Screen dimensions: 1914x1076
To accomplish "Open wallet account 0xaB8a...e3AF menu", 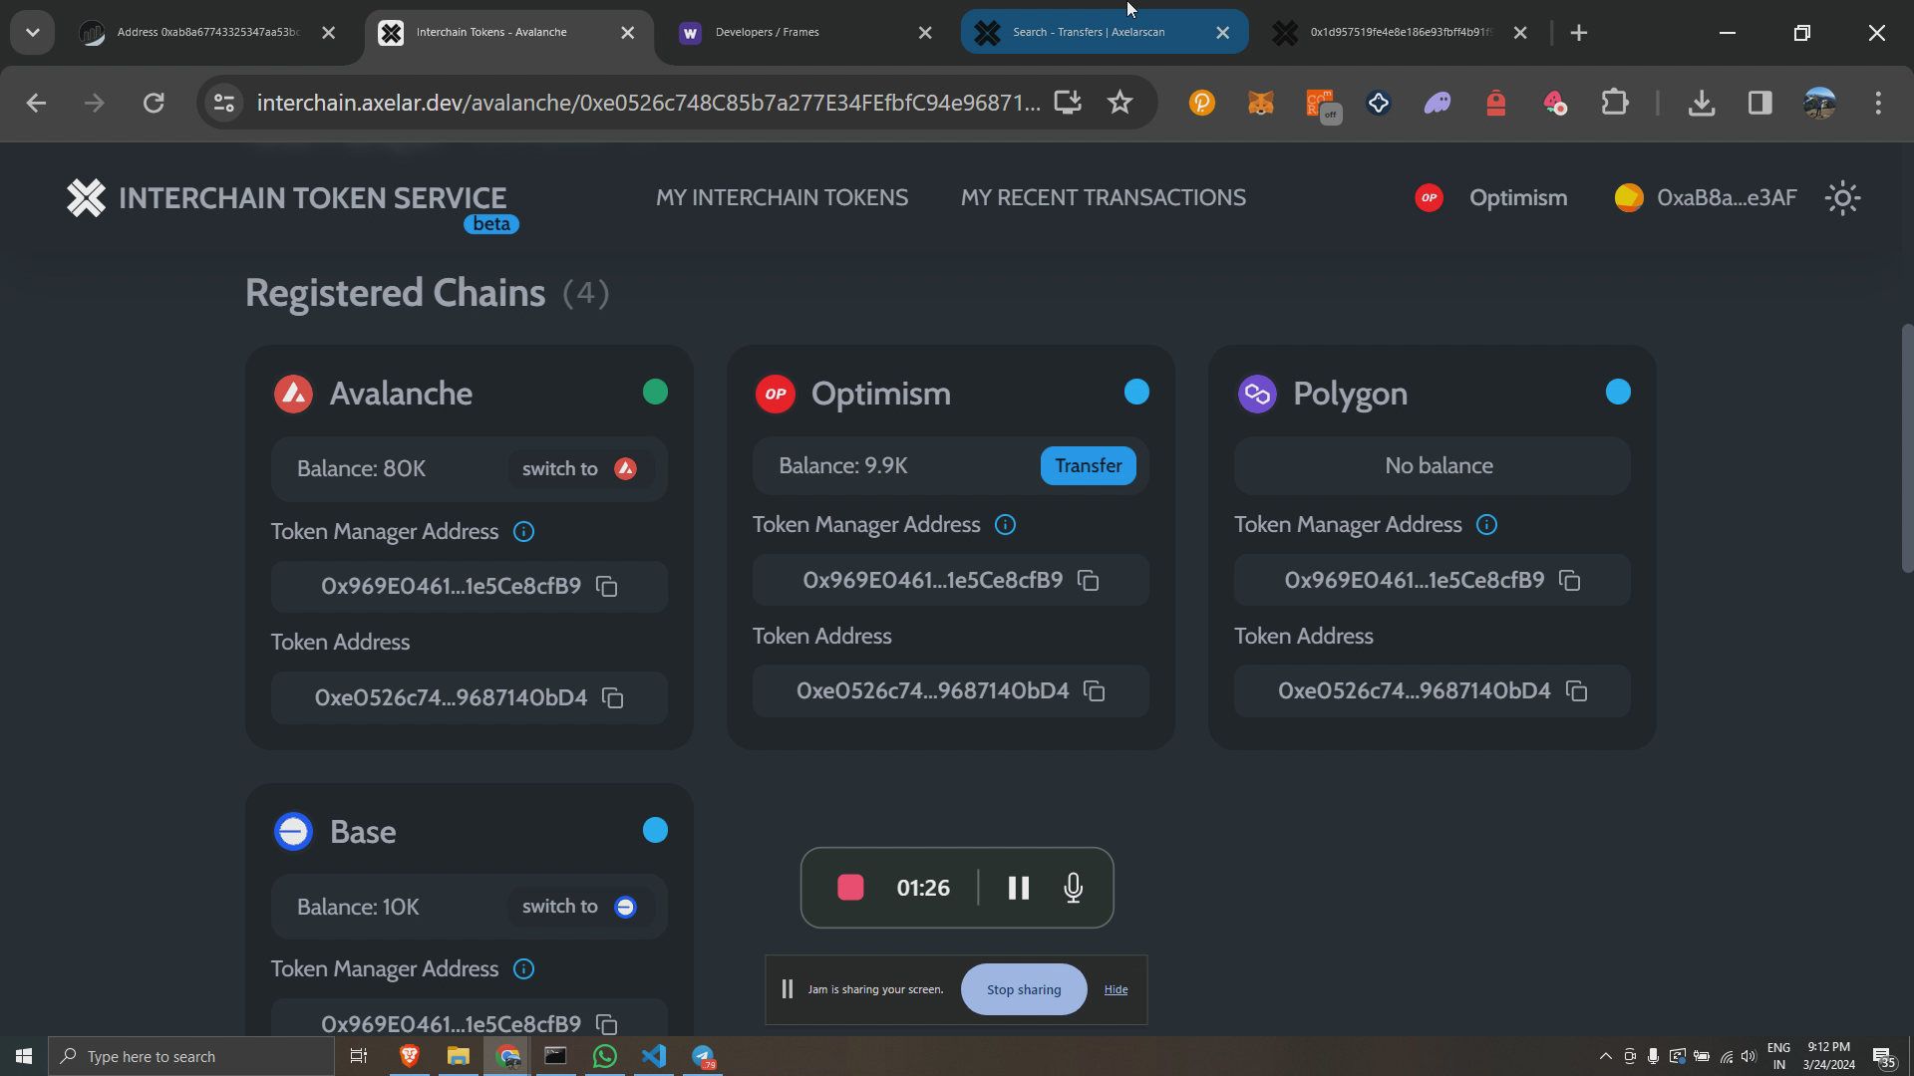I will click(1706, 198).
